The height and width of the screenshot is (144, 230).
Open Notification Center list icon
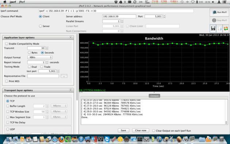(x=225, y=2)
